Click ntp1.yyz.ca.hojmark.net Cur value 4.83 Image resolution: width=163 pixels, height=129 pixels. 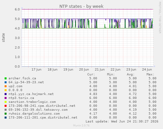tap(93, 94)
